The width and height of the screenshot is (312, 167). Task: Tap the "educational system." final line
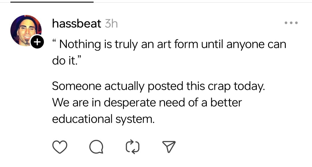103,119
